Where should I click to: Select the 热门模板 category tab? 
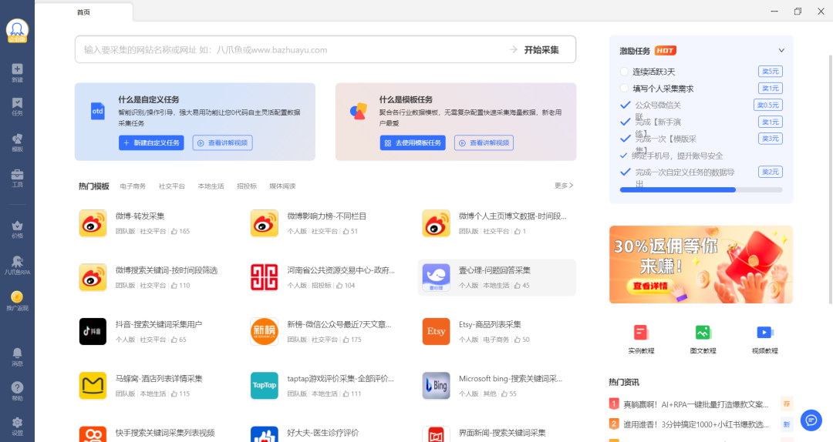pyautogui.click(x=94, y=186)
